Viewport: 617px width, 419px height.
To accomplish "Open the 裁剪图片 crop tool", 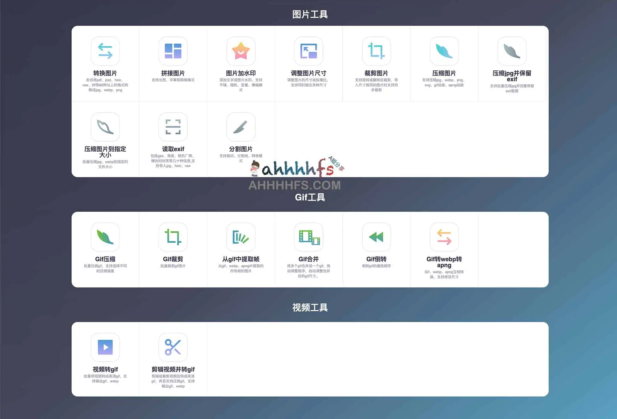I will pyautogui.click(x=376, y=51).
